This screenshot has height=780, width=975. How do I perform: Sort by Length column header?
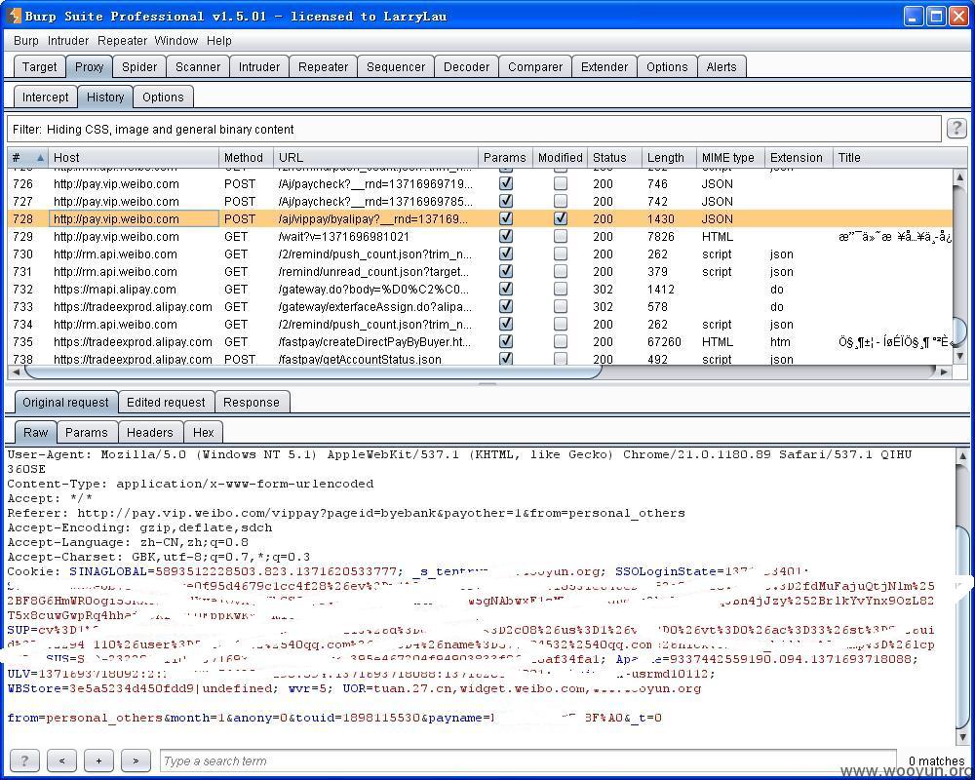[x=669, y=157]
